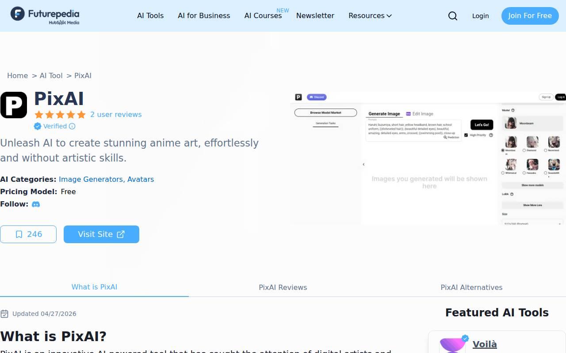Bookmark PixAI with the 246 button
This screenshot has height=353, width=566.
[x=28, y=234]
